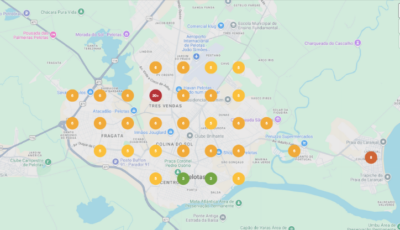Open the 6 marker at Recanto de Portugal
The height and width of the screenshot is (230, 400).
(x=294, y=151)
